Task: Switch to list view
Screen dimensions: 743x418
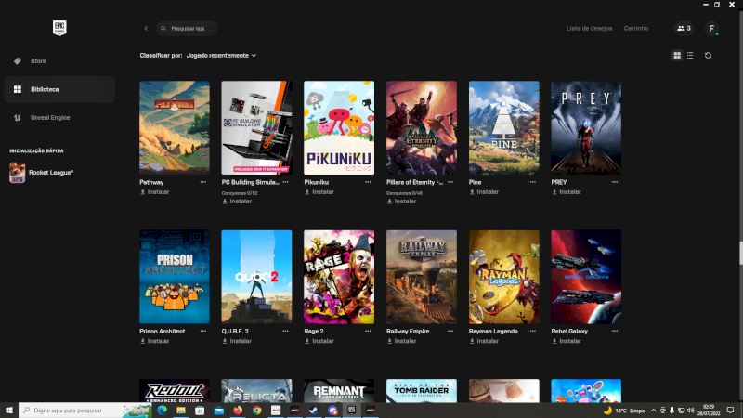Action: [690, 56]
